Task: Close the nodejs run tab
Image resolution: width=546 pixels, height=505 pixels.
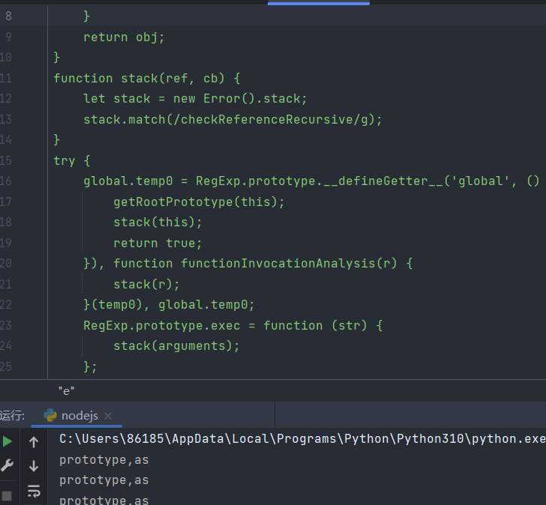Action: coord(108,416)
